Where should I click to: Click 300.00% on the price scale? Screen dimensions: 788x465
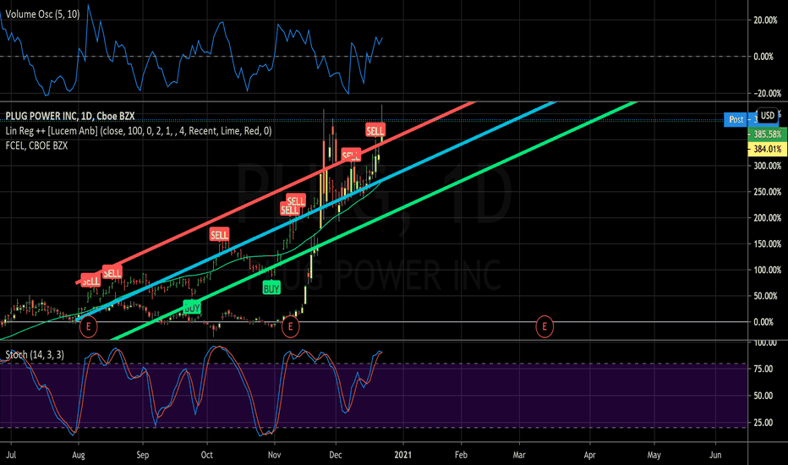pyautogui.click(x=768, y=166)
